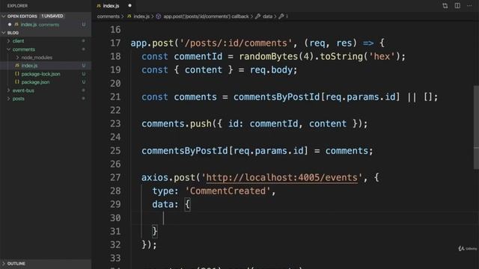Click the git status dot on client folder
Screen dimensions: 479x269
coord(83,40)
